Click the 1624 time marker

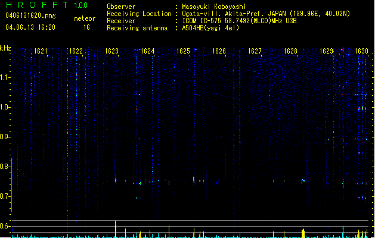pyautogui.click(x=148, y=51)
